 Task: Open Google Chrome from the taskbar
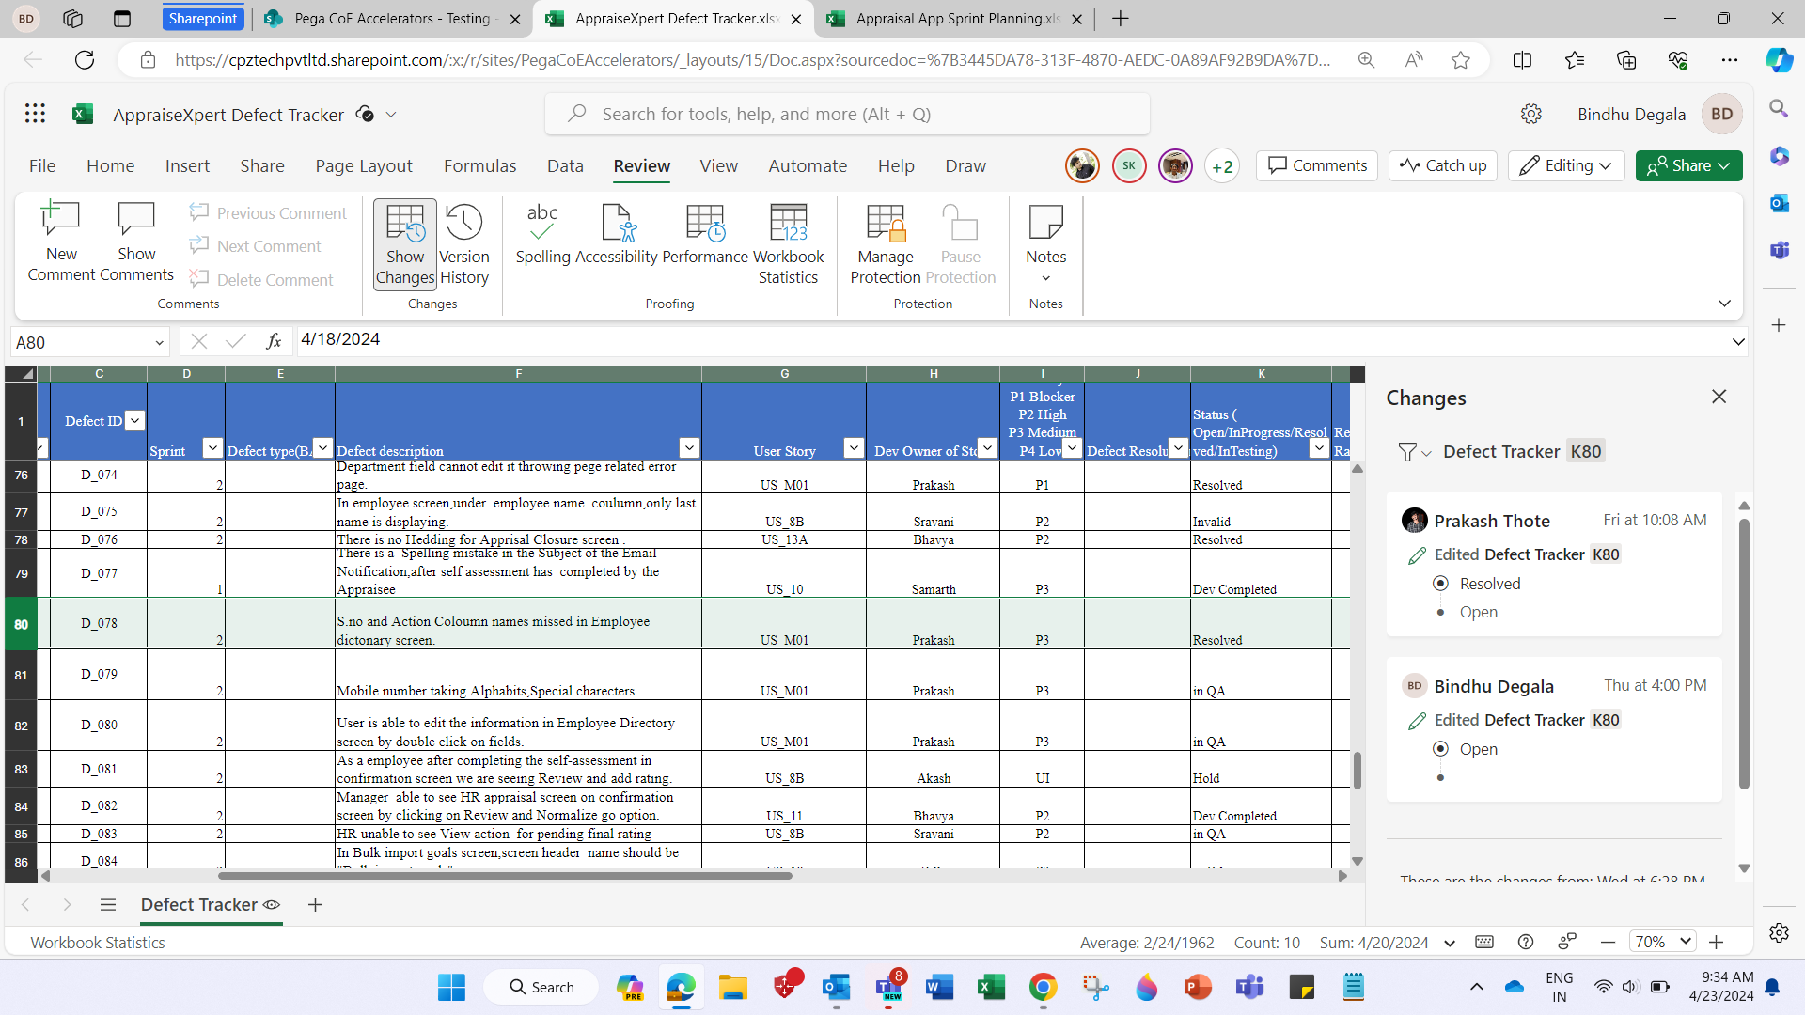1043,987
